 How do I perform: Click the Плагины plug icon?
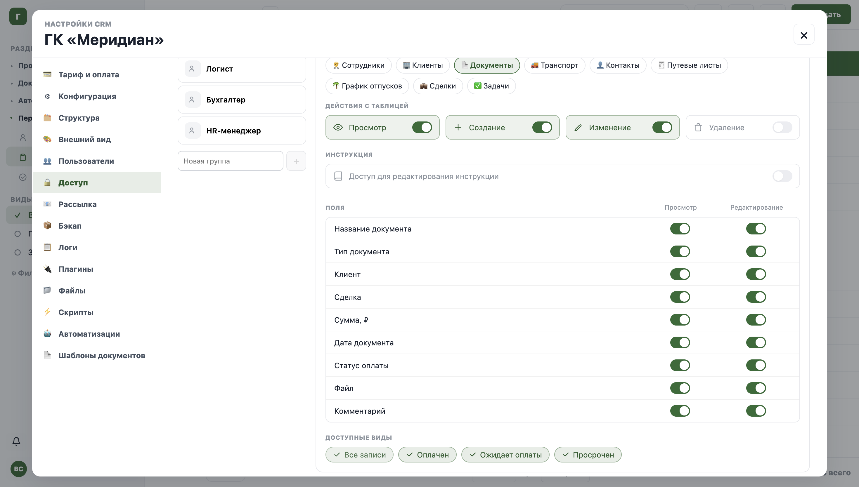tap(47, 269)
